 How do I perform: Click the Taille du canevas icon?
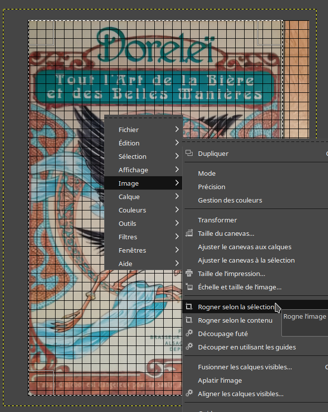pos(189,233)
